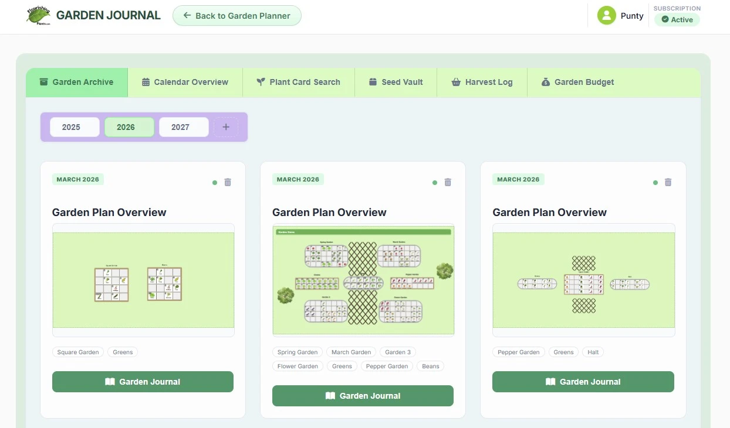Toggle the green status dot on the rightmost card
Image resolution: width=730 pixels, height=428 pixels.
click(x=655, y=183)
